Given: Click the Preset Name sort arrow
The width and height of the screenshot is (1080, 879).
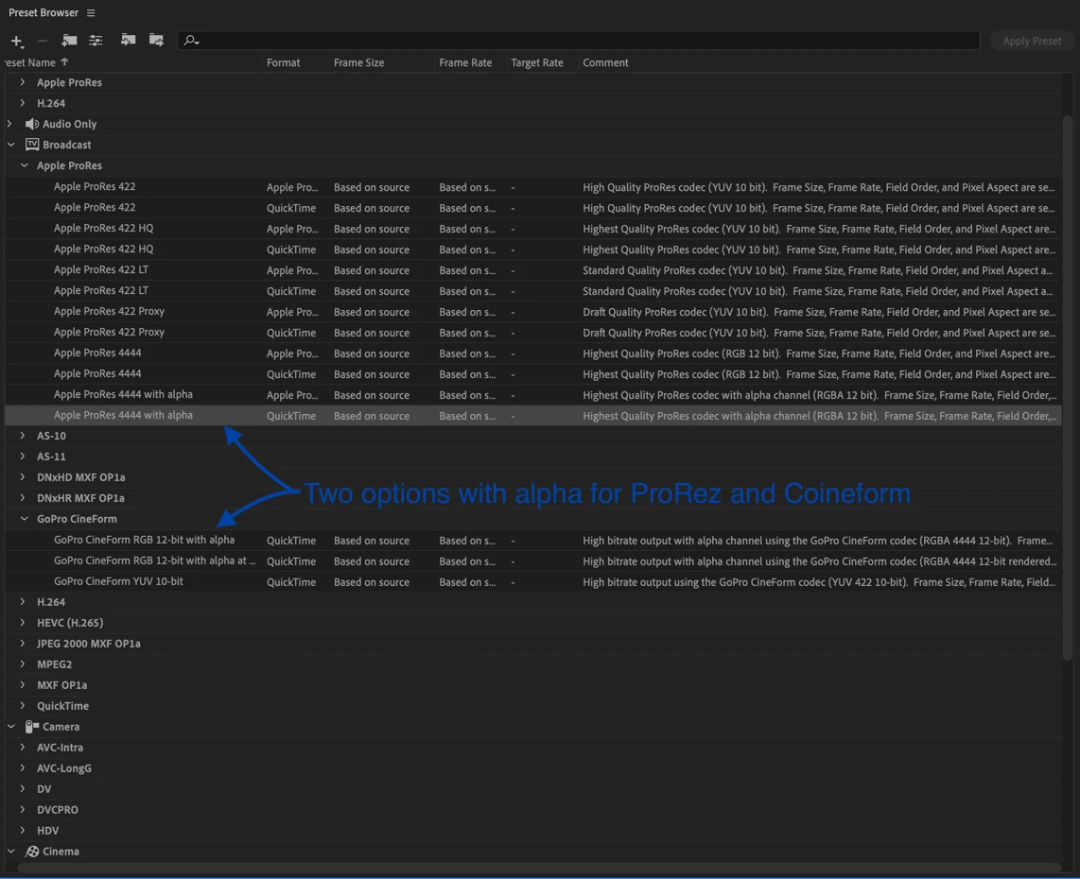Looking at the screenshot, I should (64, 62).
